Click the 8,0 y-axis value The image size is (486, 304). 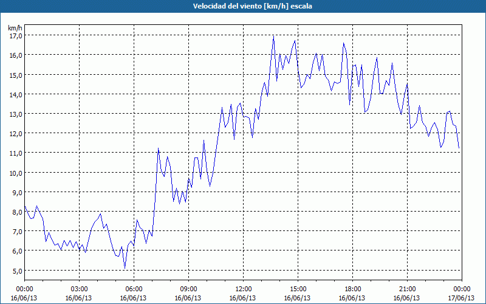17,212
